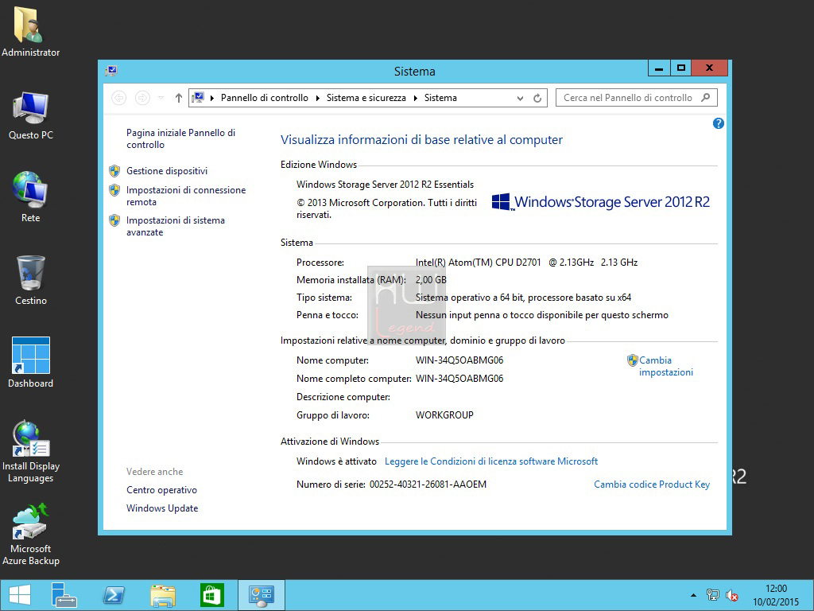Screen dimensions: 814x611
Task: Select the Control Panel taskbar button
Action: (261, 595)
